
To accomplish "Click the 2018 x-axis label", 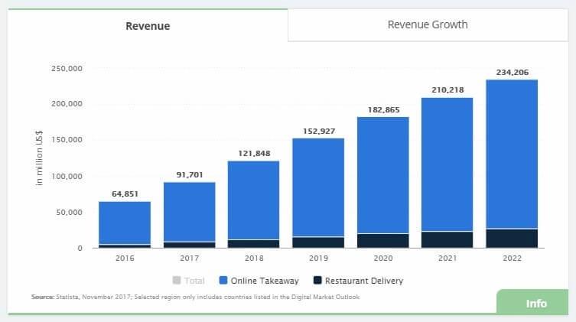I will pyautogui.click(x=254, y=258).
